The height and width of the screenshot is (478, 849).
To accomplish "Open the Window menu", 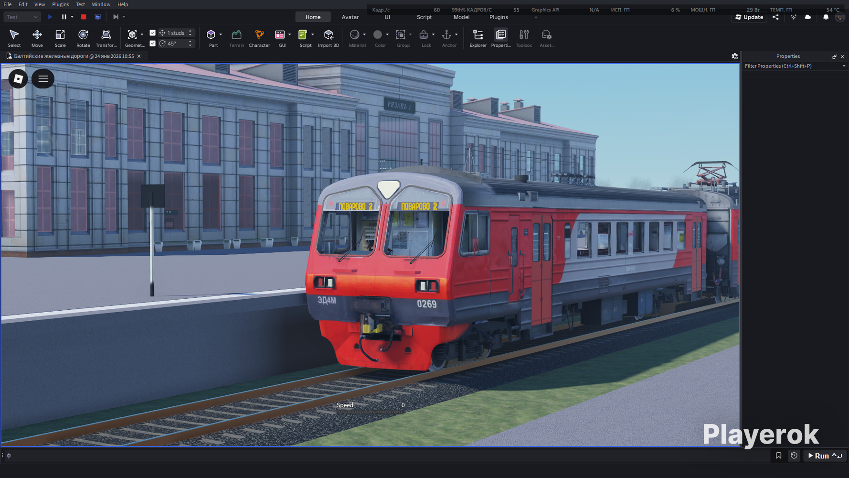I will 101,4.
